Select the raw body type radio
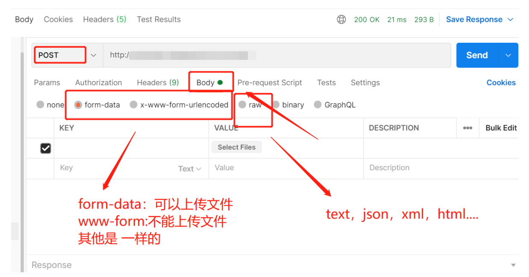529x277 pixels. [x=243, y=105]
